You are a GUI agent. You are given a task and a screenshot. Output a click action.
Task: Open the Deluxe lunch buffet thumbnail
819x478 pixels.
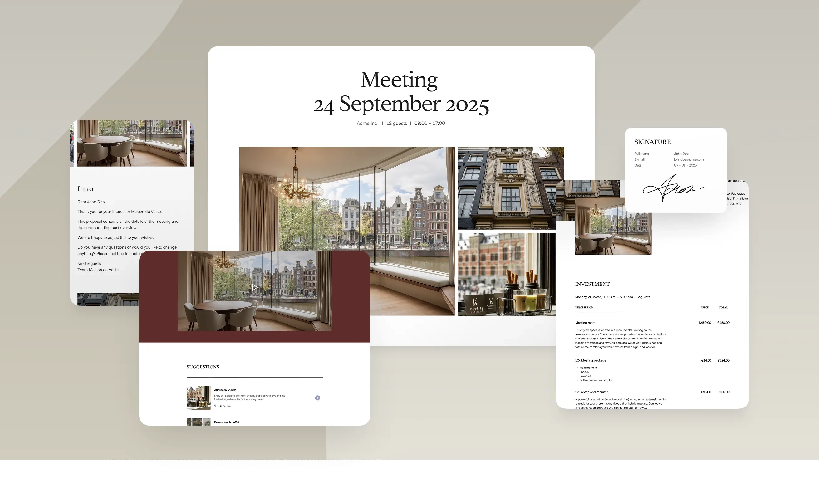tap(198, 422)
